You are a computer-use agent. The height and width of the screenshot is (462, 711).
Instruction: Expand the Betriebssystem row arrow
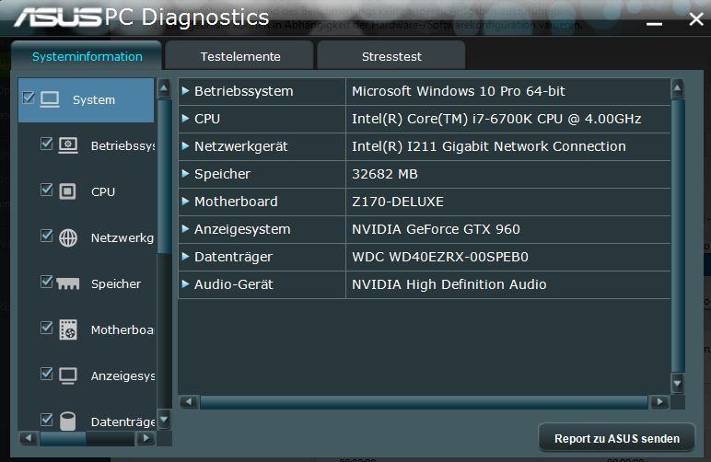tap(185, 90)
